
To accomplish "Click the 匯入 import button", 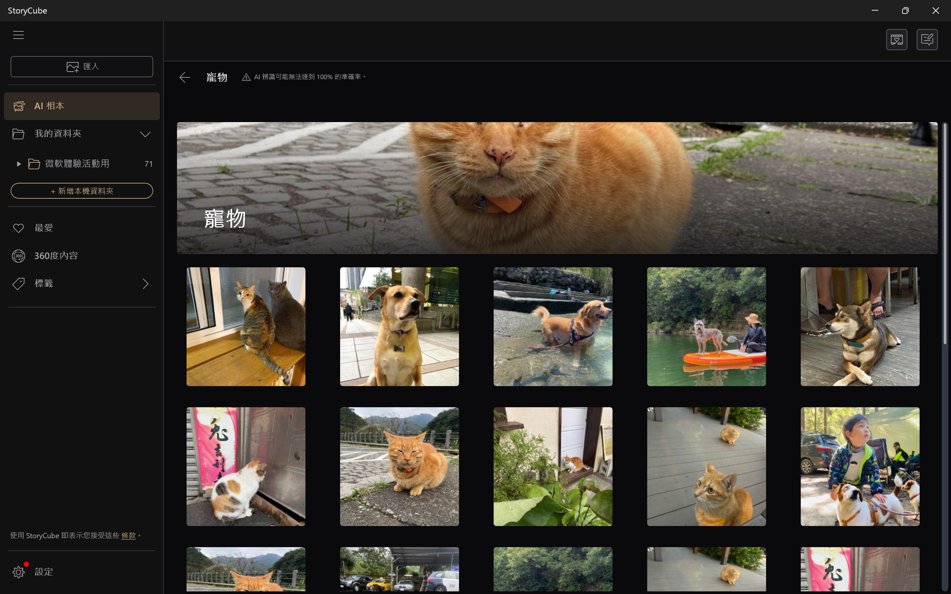I will point(82,66).
